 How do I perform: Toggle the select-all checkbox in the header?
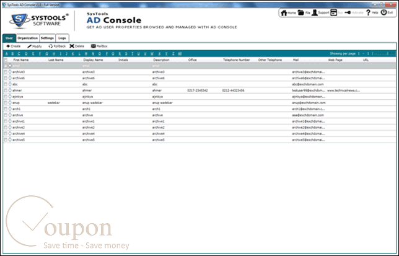(6, 60)
